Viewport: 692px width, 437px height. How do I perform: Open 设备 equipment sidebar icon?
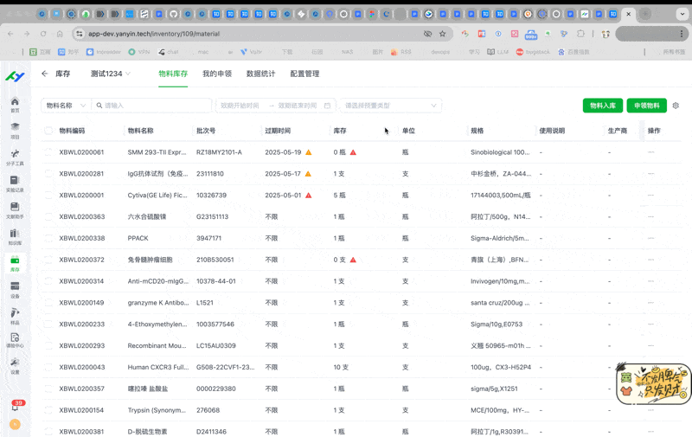tap(15, 288)
